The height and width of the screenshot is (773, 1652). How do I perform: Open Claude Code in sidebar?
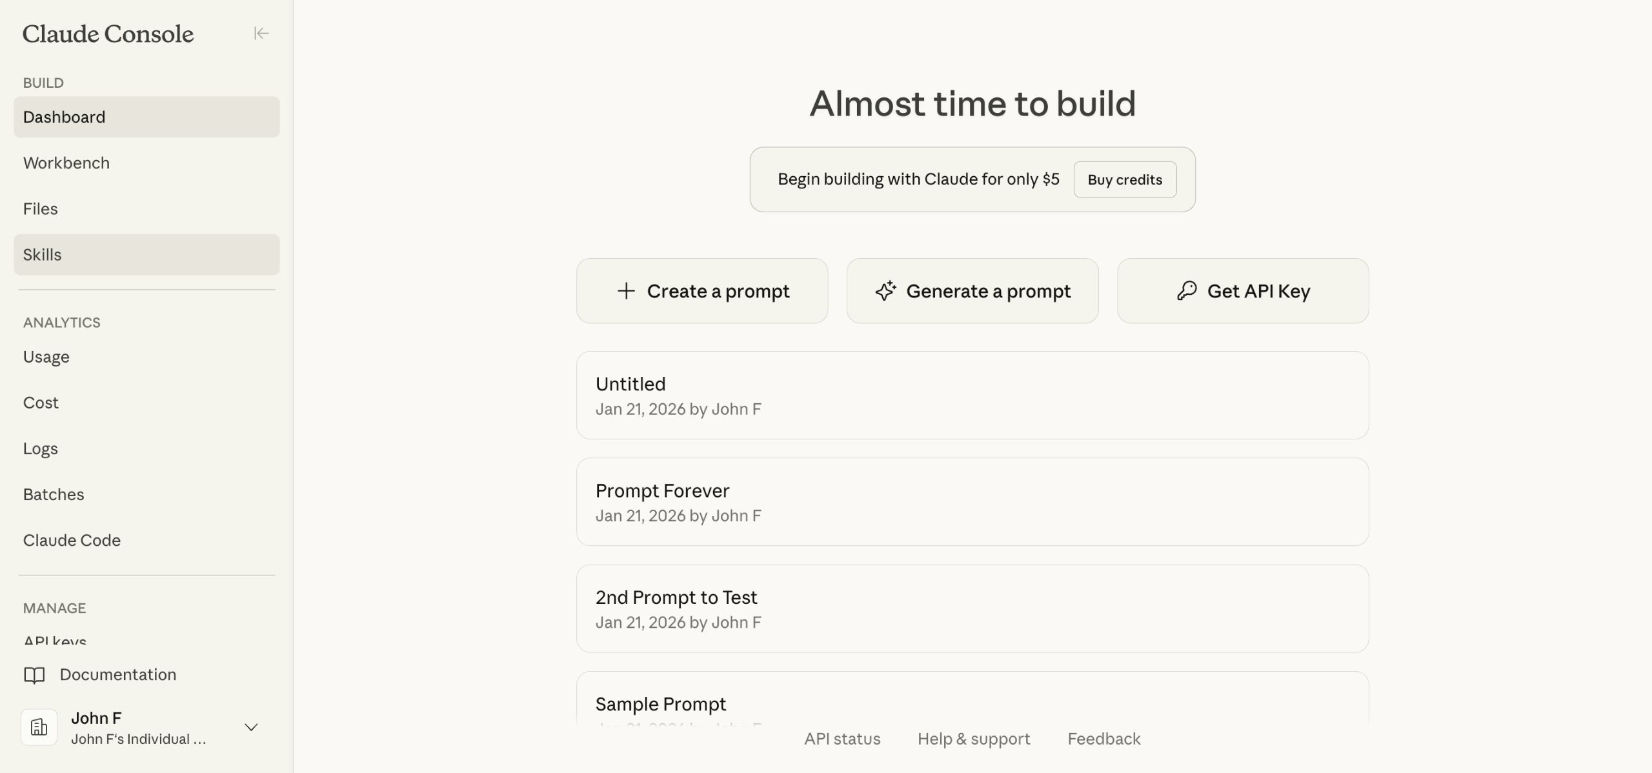click(x=72, y=540)
